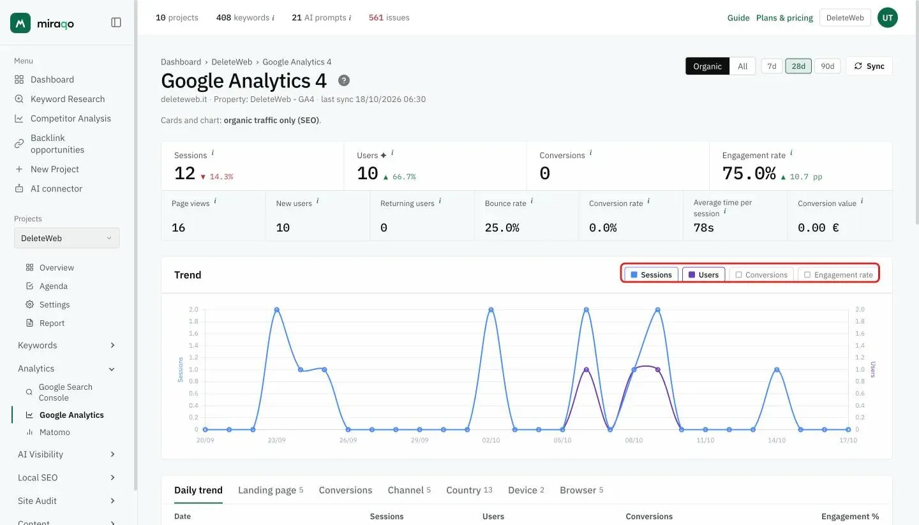Viewport: 919px width, 525px height.
Task: Open the DeleteWeb project dropdown
Action: [x=67, y=238]
